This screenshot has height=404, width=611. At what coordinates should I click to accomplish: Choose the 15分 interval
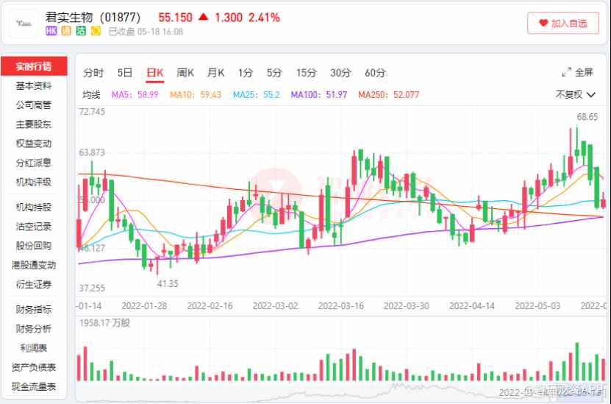306,72
